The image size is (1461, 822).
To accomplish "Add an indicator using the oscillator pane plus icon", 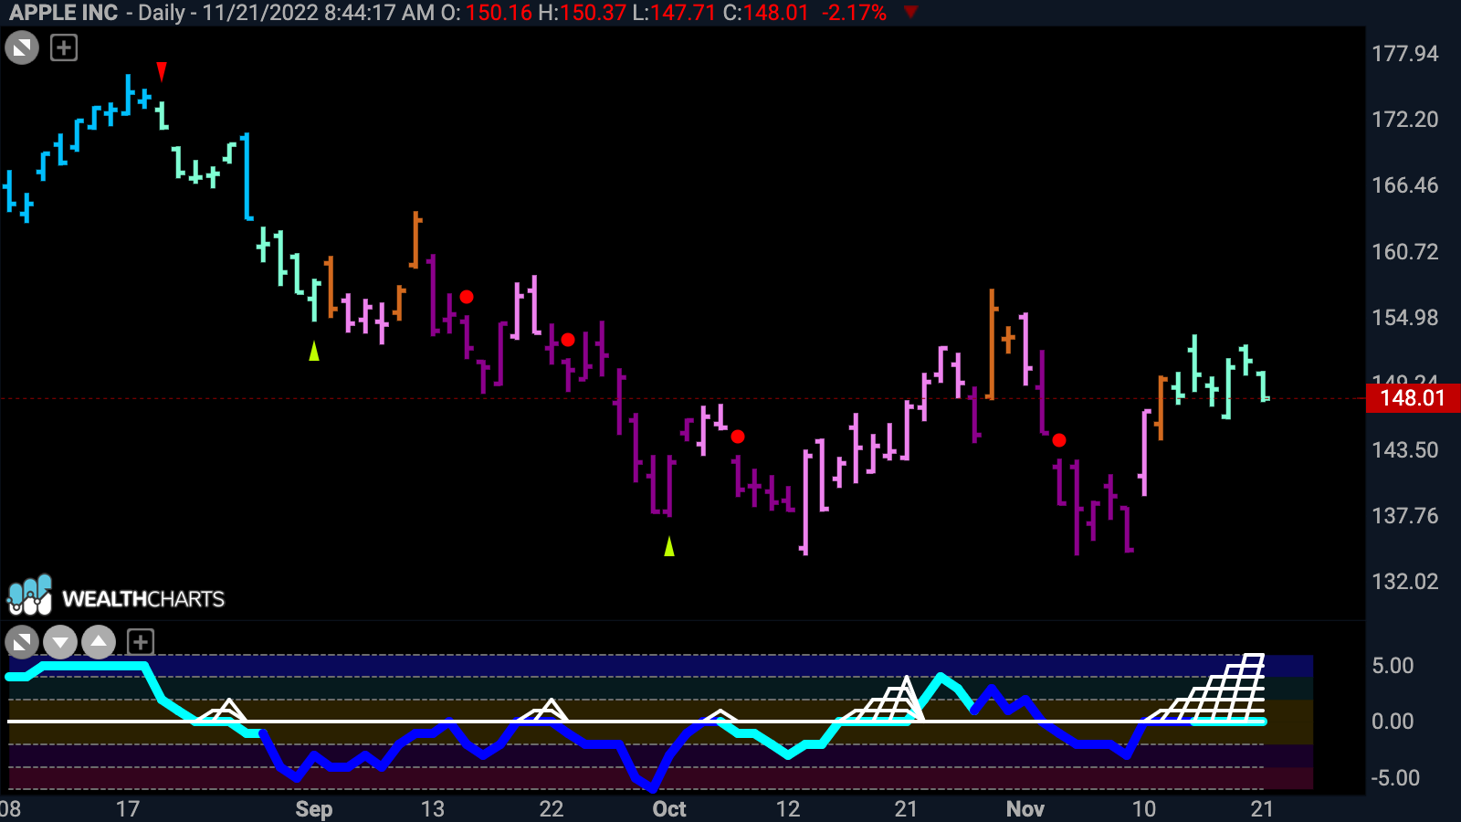I will click(x=140, y=642).
